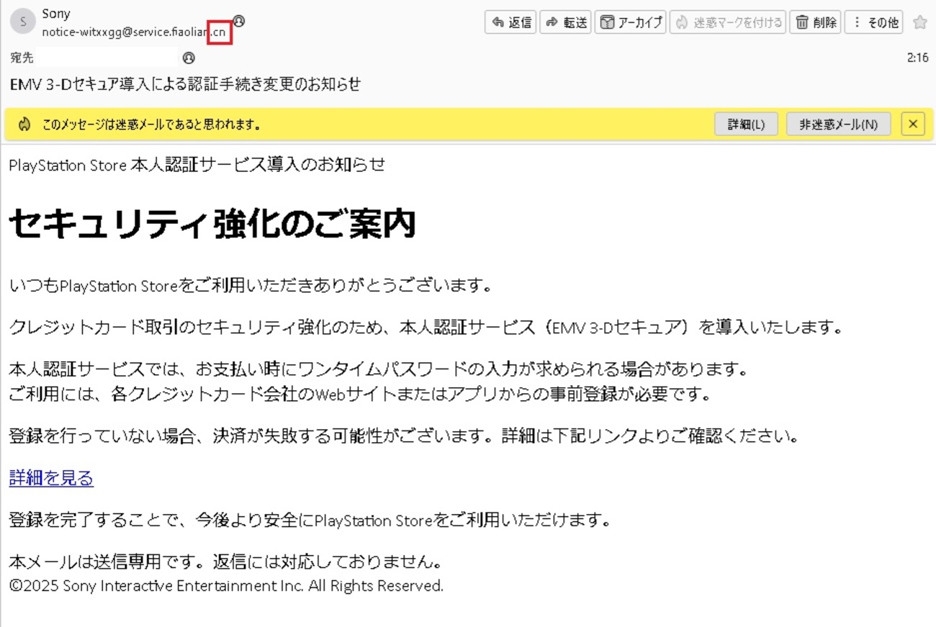Select subject line EMV 3-Dセキュア導入による認証手続き変更のお知らせ
Viewport: 936px width, 627px height.
point(185,84)
